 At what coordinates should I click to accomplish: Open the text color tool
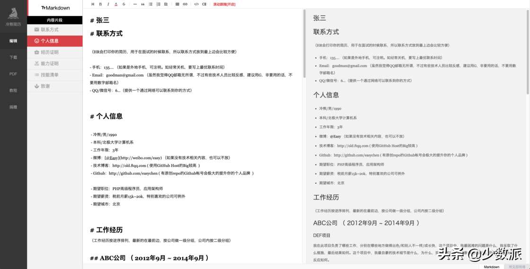point(116,4)
